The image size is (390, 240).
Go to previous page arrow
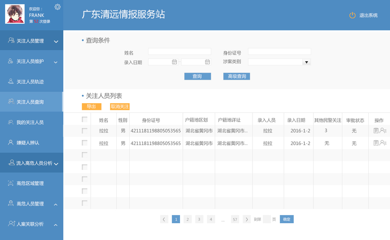(164, 219)
